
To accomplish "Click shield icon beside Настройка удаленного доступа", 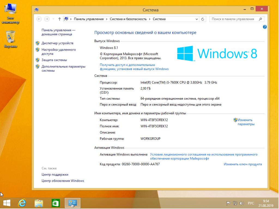I will pos(37,50).
